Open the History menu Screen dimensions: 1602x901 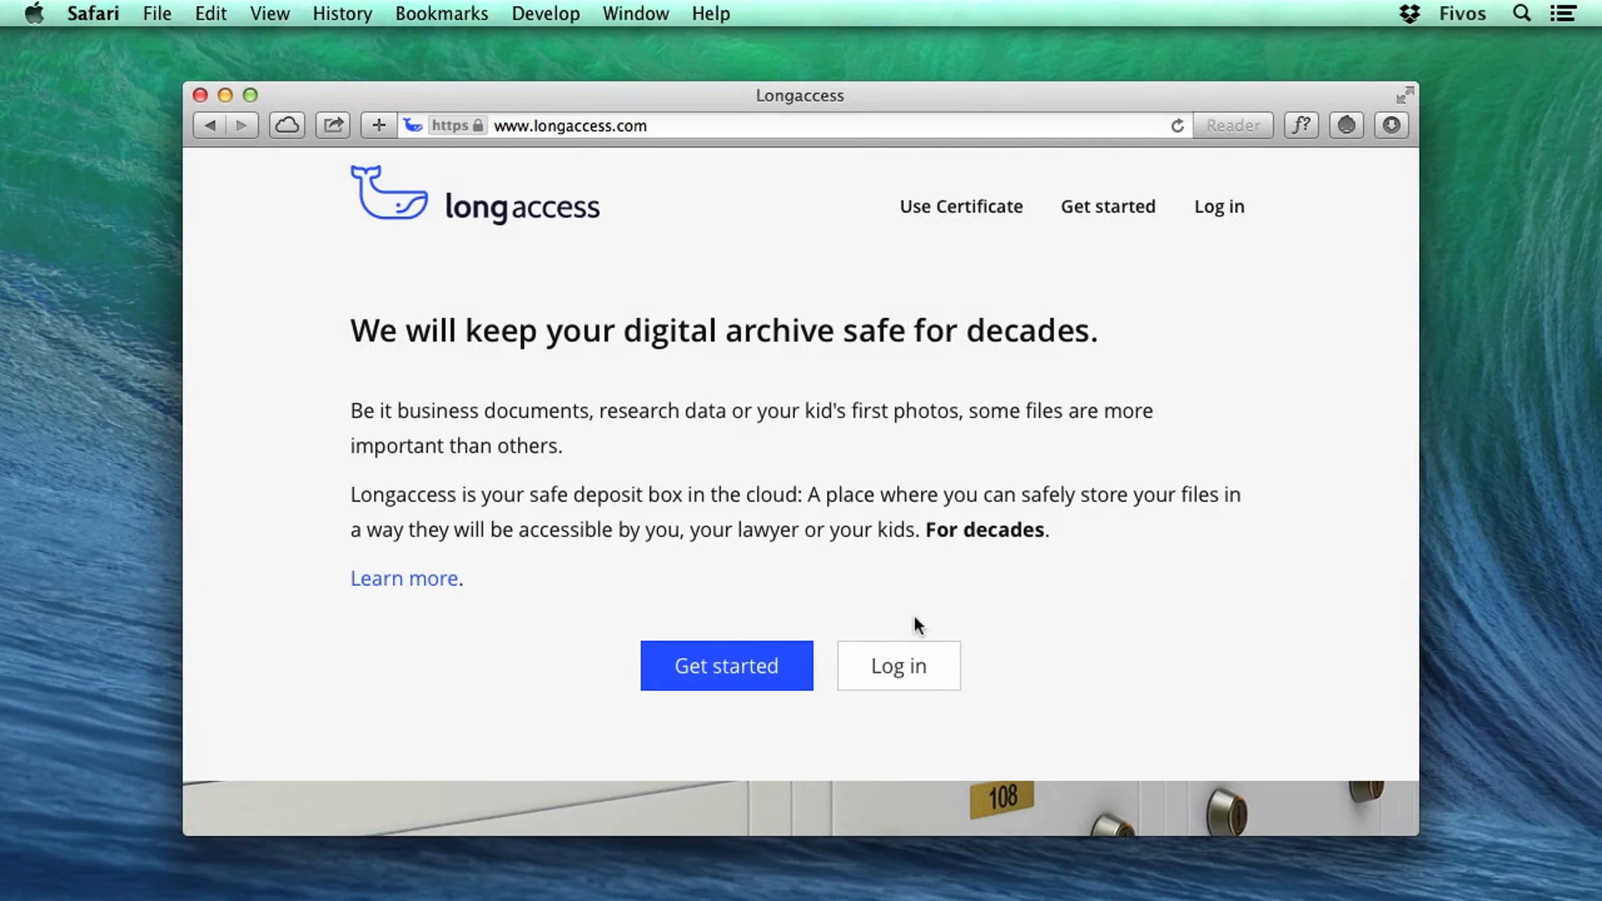click(342, 13)
